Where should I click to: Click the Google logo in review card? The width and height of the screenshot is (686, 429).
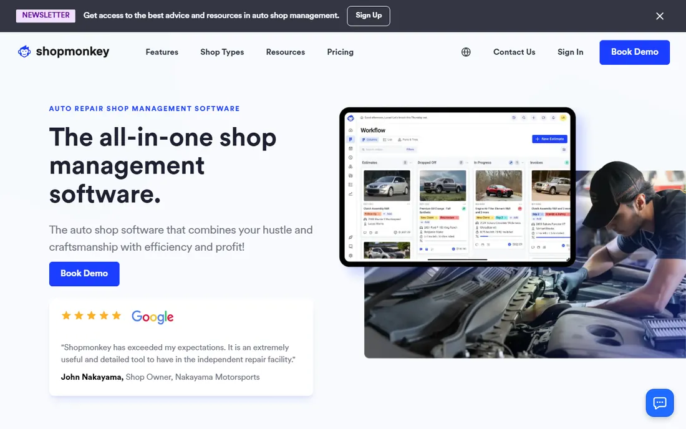pos(153,317)
